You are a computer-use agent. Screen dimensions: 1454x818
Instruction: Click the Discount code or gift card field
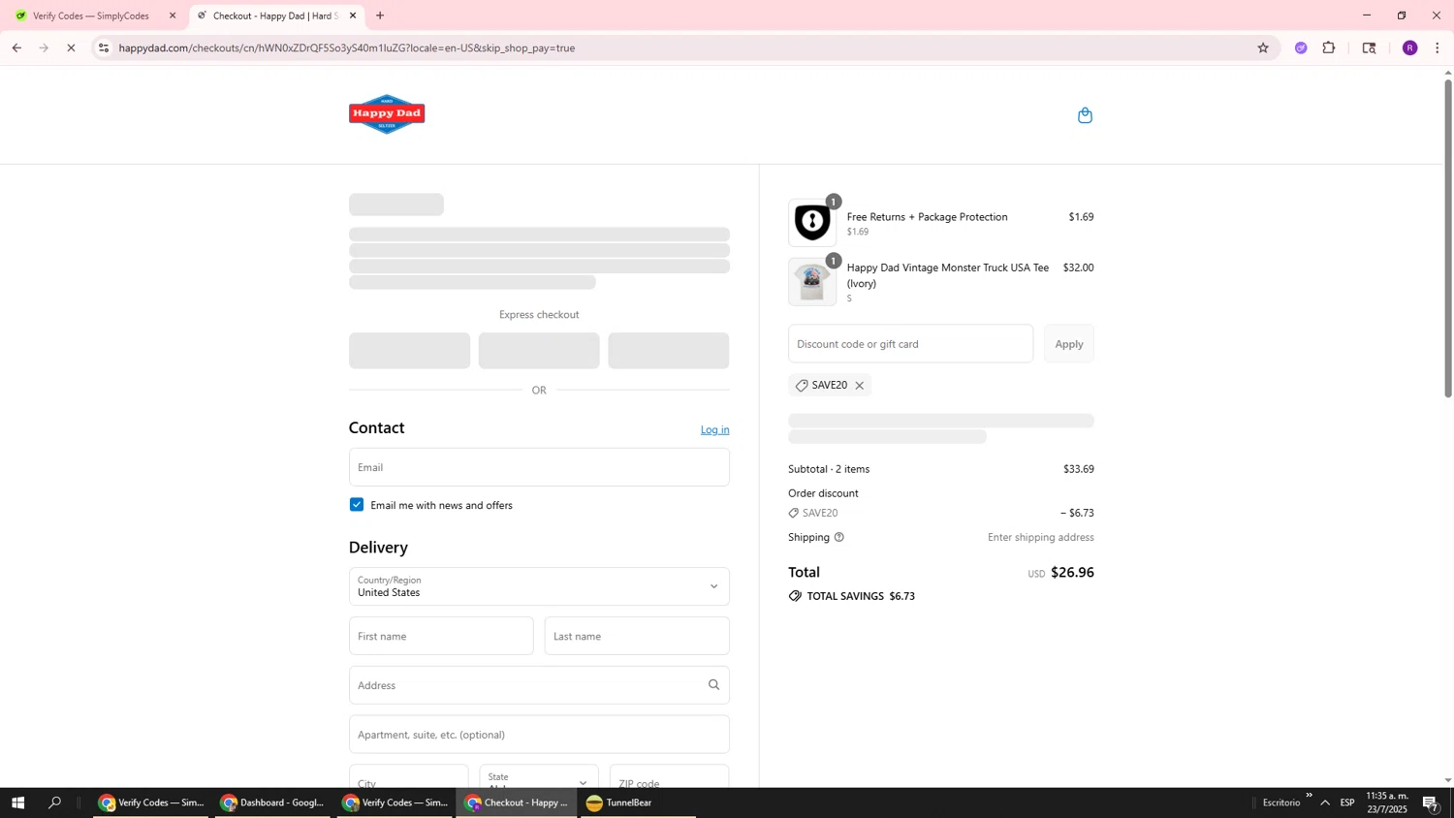click(910, 344)
